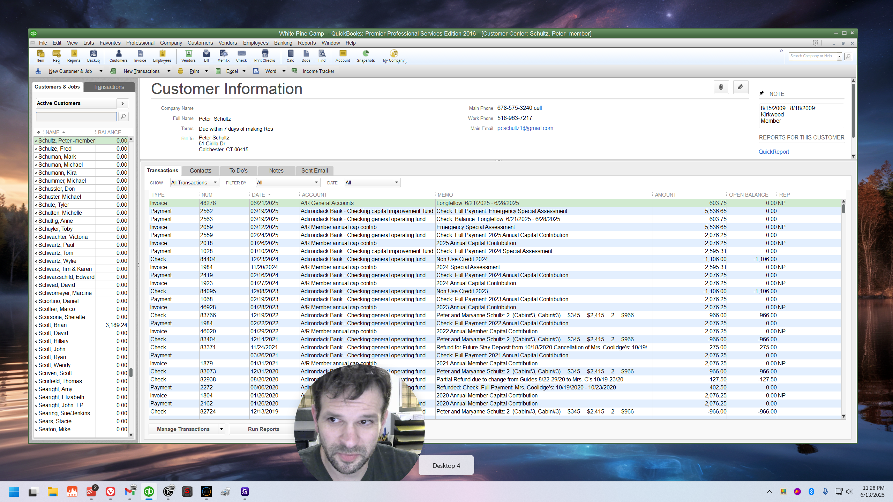This screenshot has height=502, width=893.
Task: Click the Check toolbar icon
Action: point(241,56)
